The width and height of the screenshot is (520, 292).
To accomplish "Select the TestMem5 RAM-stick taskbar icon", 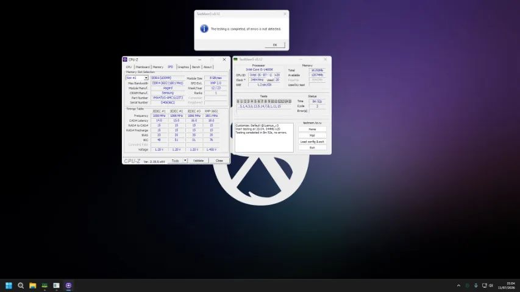I will [x=45, y=285].
